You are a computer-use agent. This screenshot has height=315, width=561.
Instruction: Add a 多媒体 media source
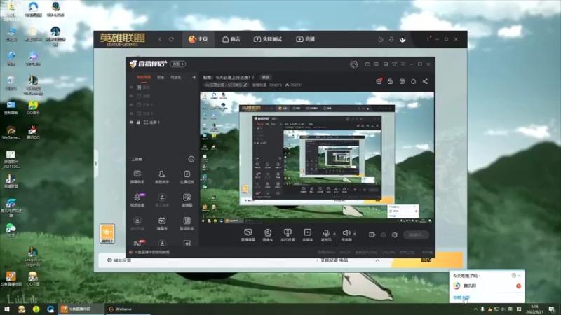[307, 235]
